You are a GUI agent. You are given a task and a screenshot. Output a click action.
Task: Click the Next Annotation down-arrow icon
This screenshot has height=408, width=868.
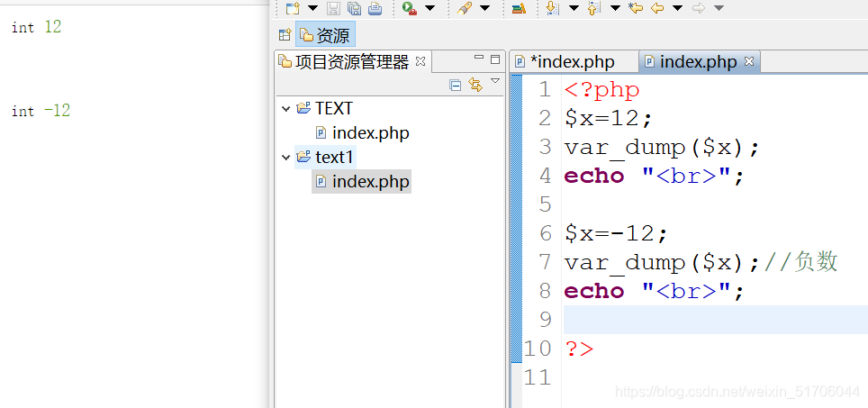553,8
